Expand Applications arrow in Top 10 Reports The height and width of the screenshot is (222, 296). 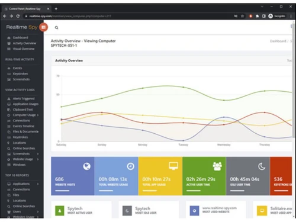click(x=38, y=184)
